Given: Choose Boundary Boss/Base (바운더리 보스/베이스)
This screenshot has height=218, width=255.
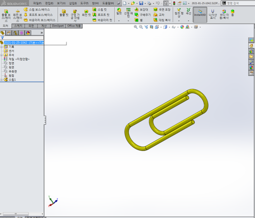Looking at the screenshot, I should pos(40,20).
